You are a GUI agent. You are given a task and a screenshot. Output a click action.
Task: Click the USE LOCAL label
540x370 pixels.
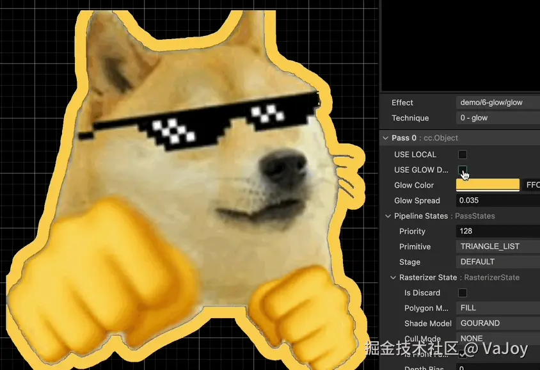point(415,155)
